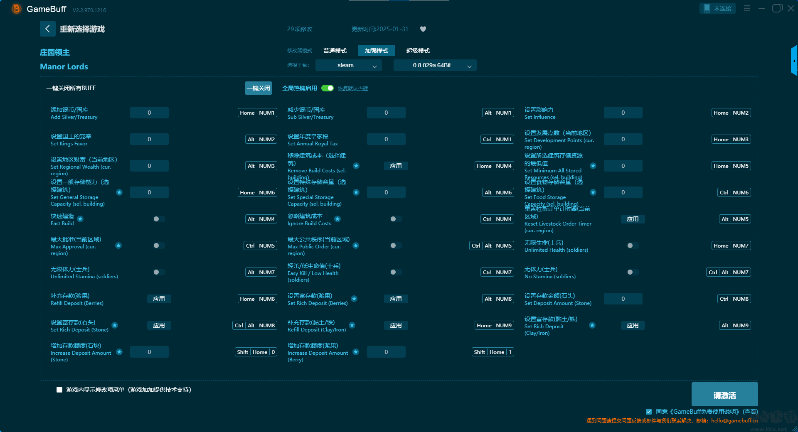The width and height of the screenshot is (798, 432).
Task: Click star icon beside Set Special Storage Capacity
Action: coord(356,192)
